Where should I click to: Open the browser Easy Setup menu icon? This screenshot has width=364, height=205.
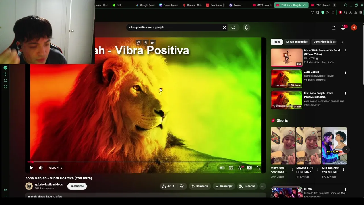tap(361, 13)
